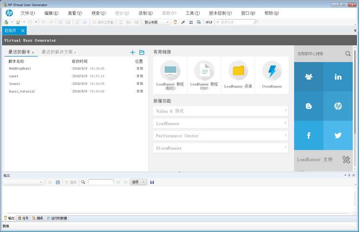Click the HP tile in the social panel
Viewport: 359px width, 232px height.
338,106
